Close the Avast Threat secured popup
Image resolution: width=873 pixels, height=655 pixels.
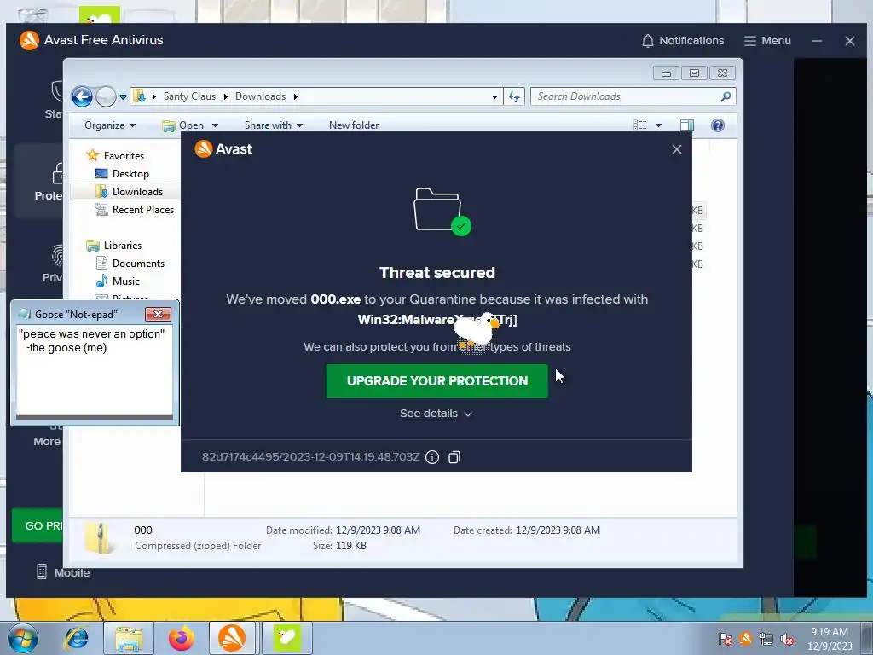pos(676,149)
